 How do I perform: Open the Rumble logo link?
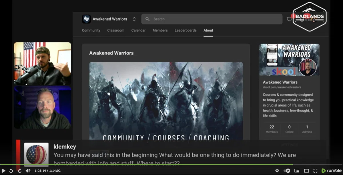pyautogui.click(x=332, y=171)
